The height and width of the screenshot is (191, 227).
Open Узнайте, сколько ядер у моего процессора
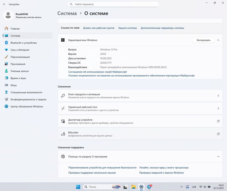coord(164,168)
